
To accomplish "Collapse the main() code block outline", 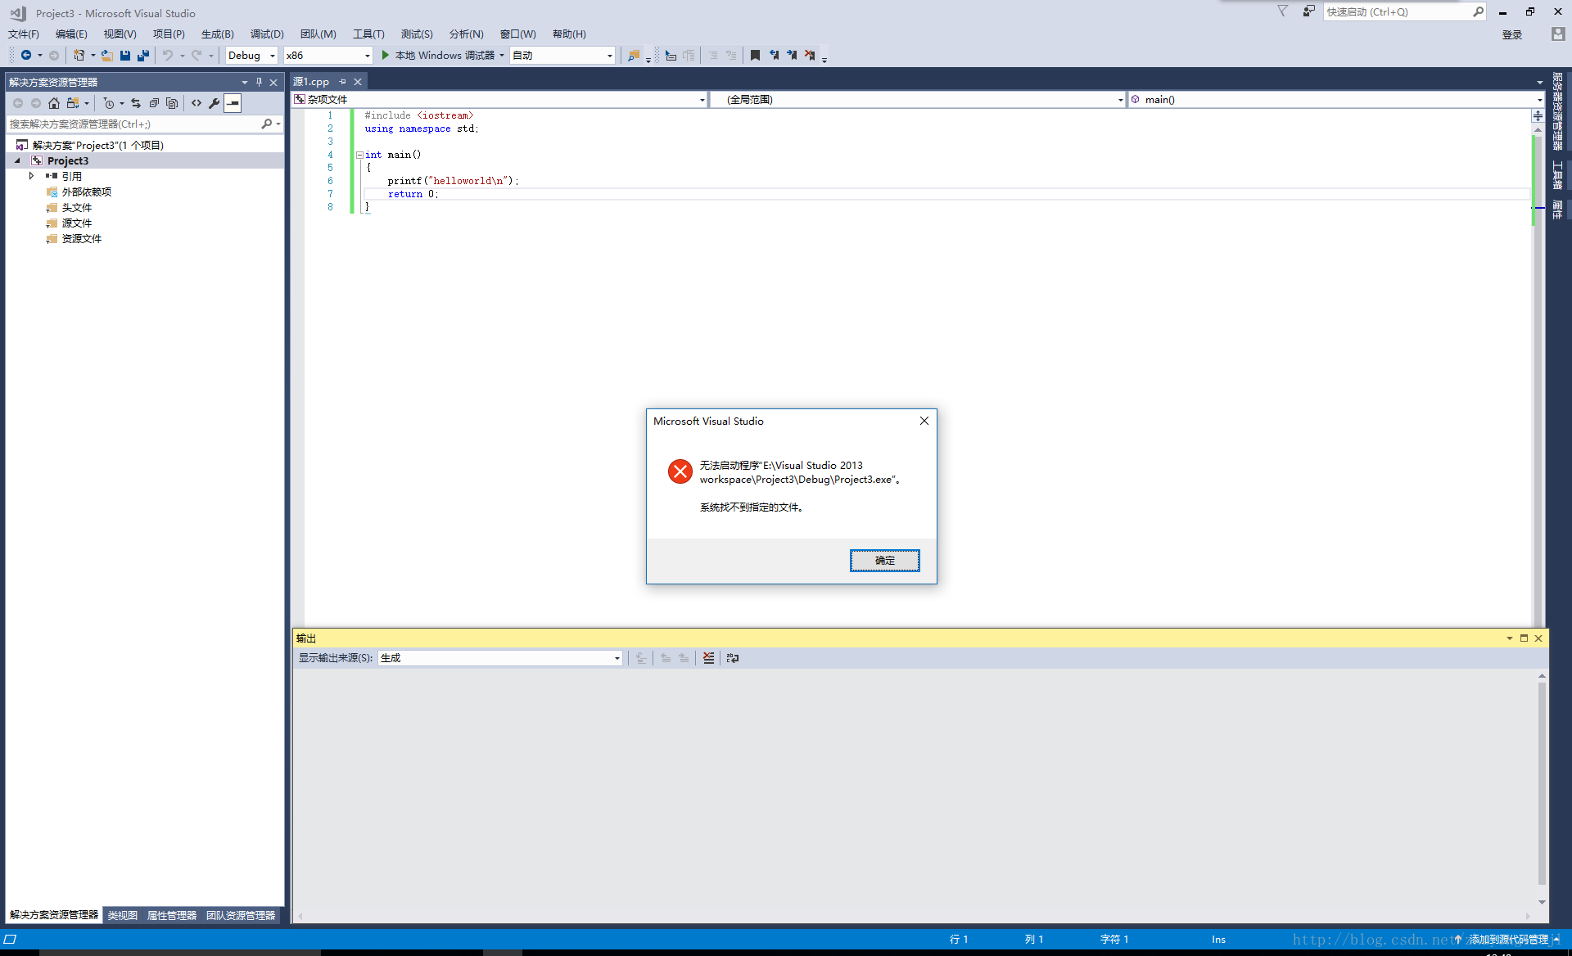I will (359, 155).
